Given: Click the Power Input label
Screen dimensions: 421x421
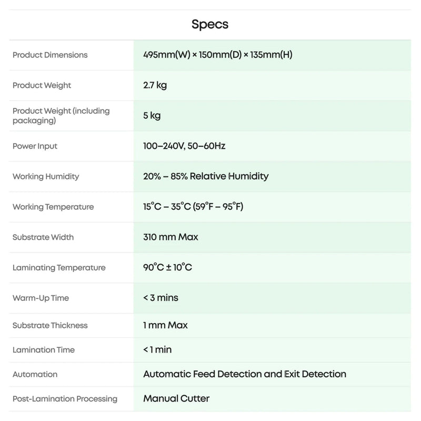Looking at the screenshot, I should [x=35, y=146].
